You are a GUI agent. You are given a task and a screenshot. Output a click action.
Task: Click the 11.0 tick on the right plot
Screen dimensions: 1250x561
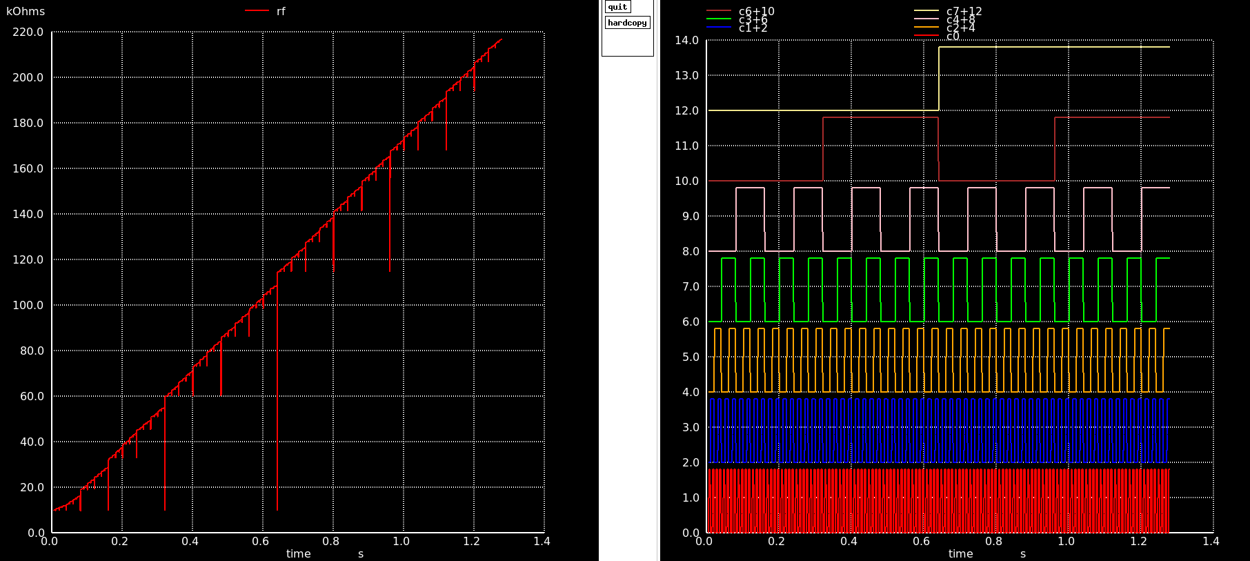click(x=686, y=146)
